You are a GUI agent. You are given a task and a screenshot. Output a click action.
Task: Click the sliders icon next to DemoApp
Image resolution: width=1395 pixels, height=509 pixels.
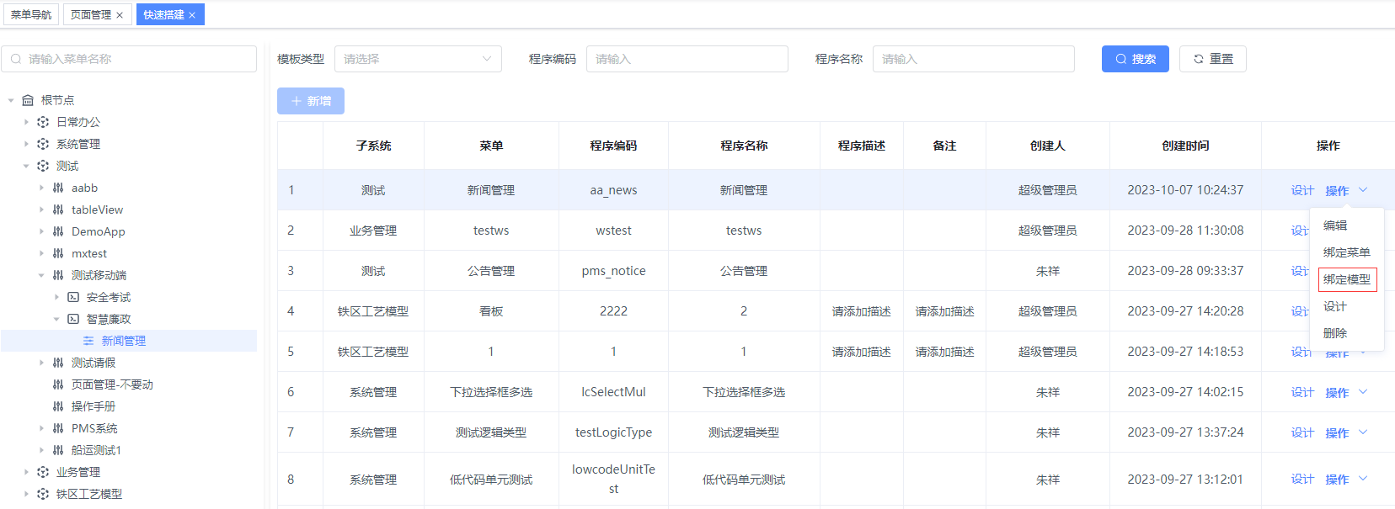tap(58, 231)
